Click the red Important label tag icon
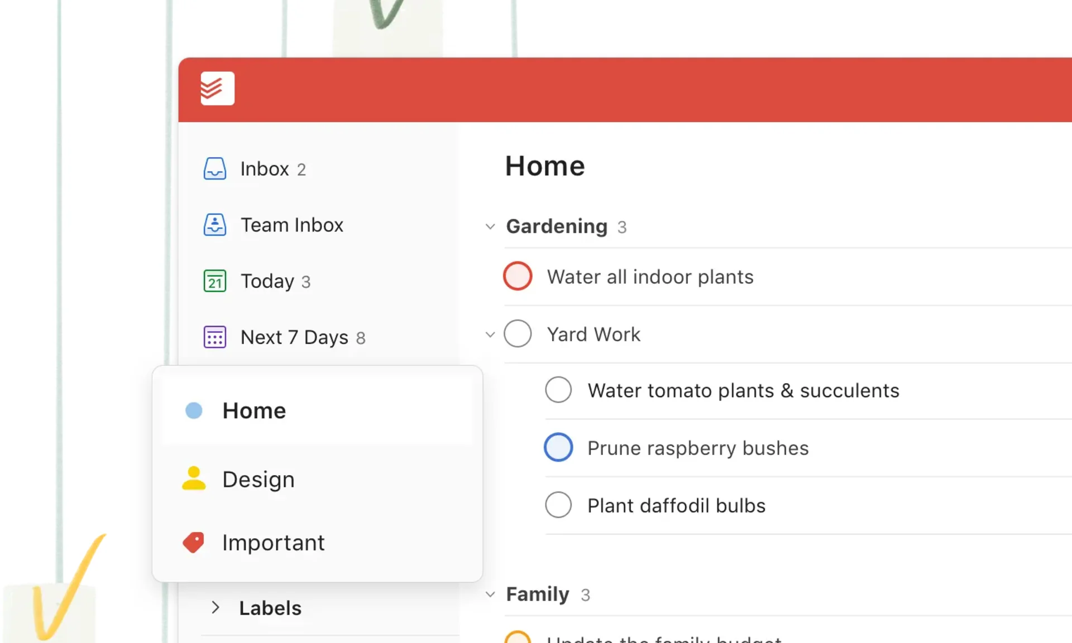The height and width of the screenshot is (643, 1072). click(193, 542)
